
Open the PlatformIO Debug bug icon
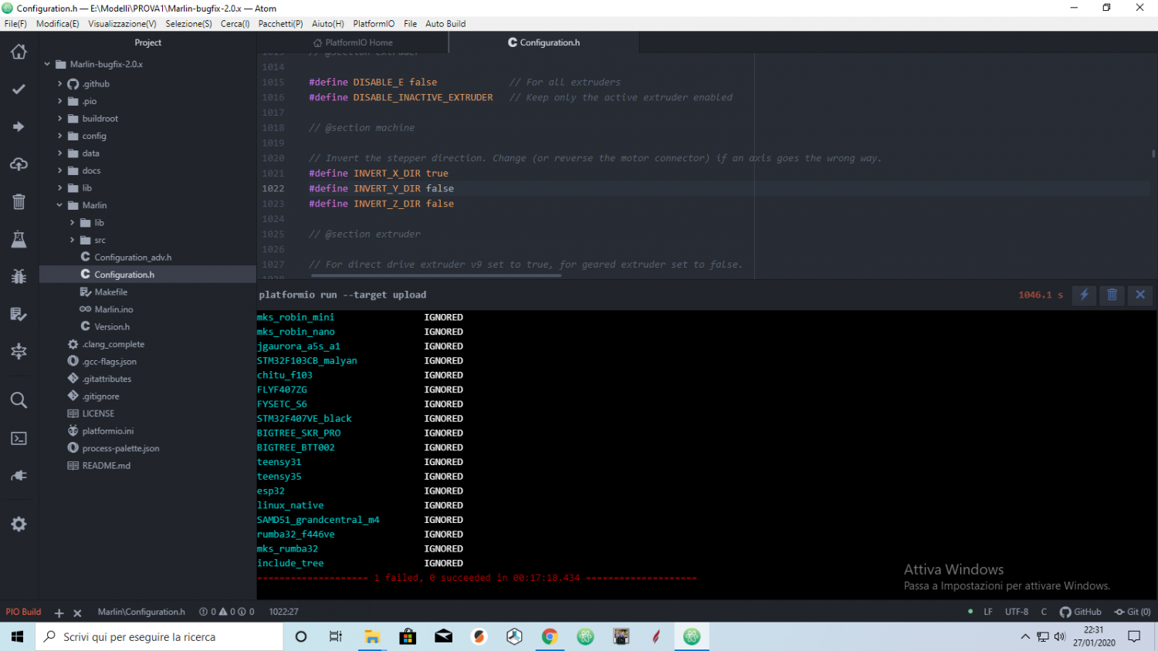19,276
